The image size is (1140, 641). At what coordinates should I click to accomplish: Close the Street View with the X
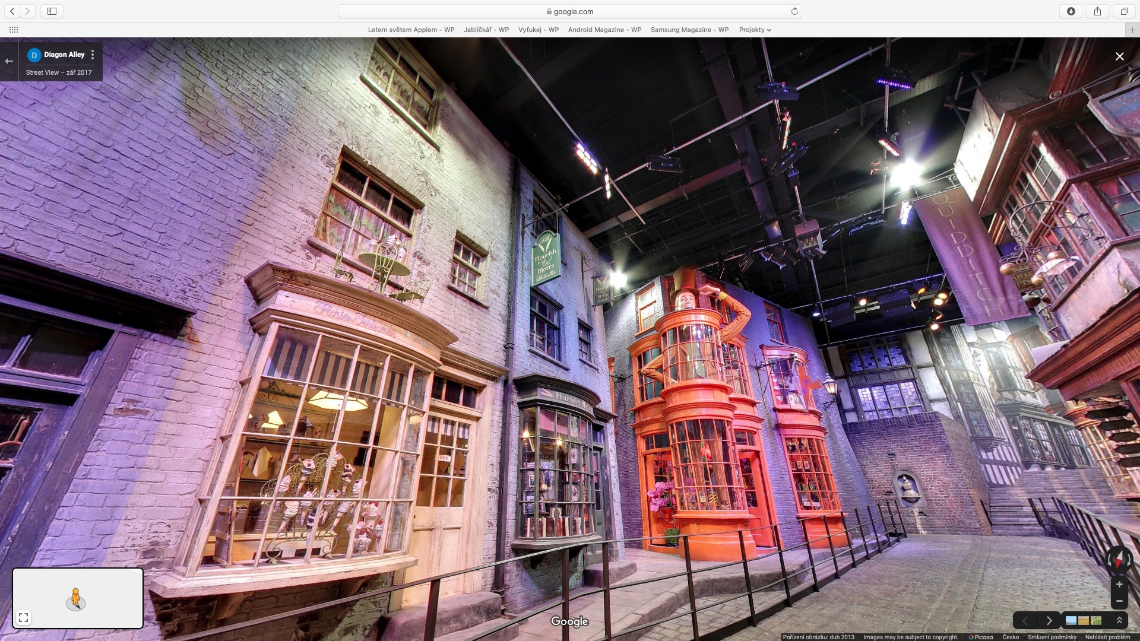pos(1119,56)
